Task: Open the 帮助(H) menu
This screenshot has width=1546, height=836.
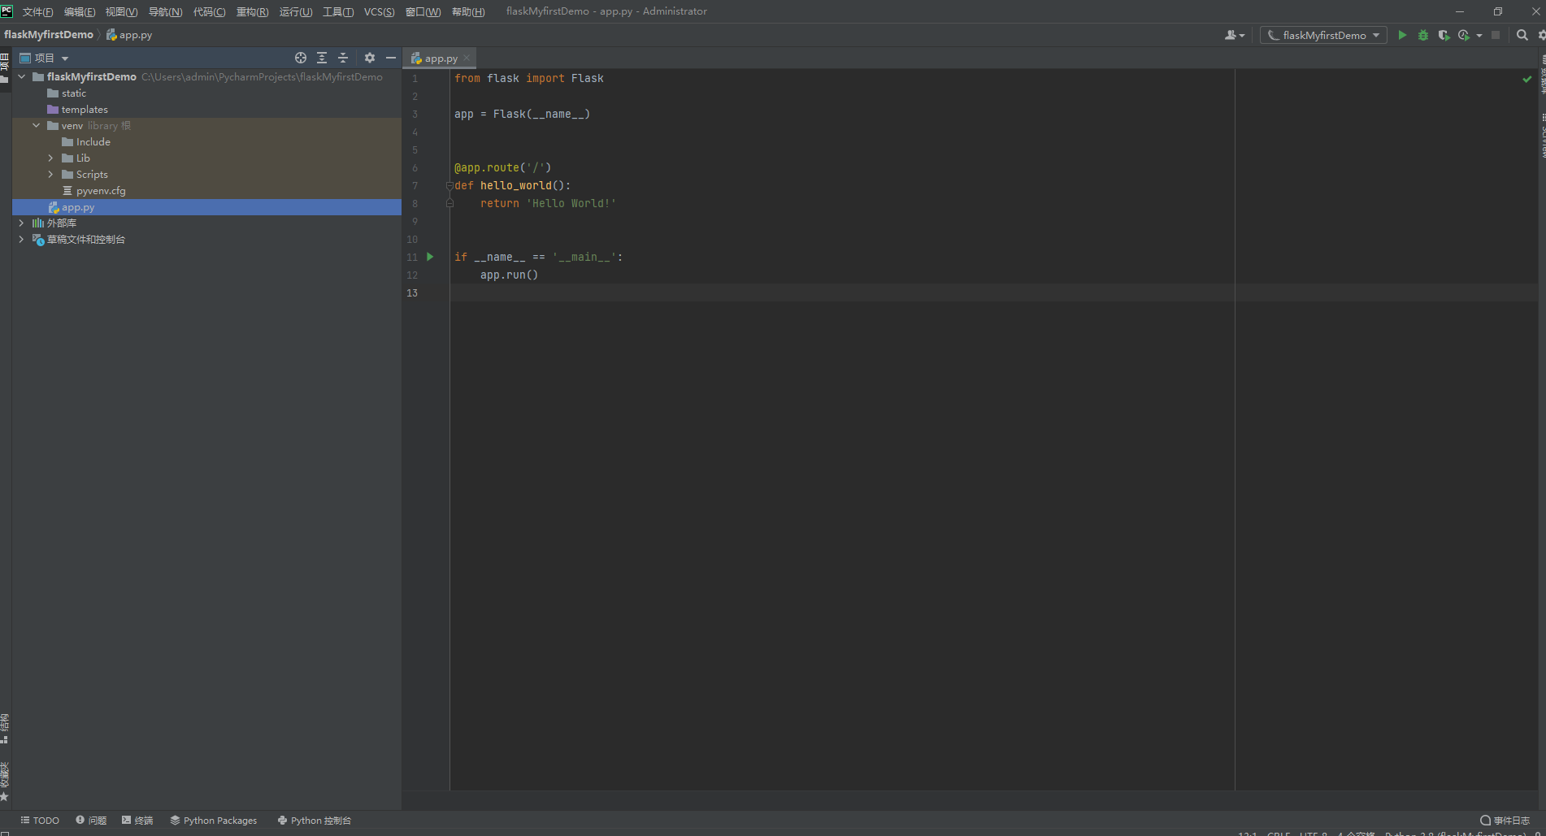Action: pos(468,11)
